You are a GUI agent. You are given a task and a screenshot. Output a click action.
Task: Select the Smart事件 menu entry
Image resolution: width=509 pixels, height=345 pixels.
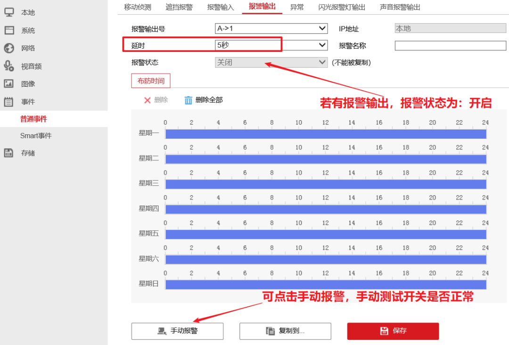[37, 135]
